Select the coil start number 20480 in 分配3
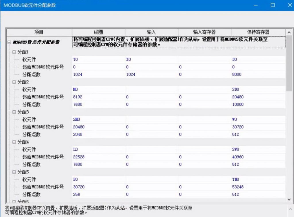 coord(98,127)
